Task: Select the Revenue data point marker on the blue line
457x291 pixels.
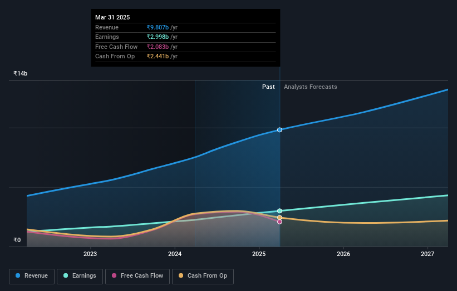Action: tap(279, 130)
